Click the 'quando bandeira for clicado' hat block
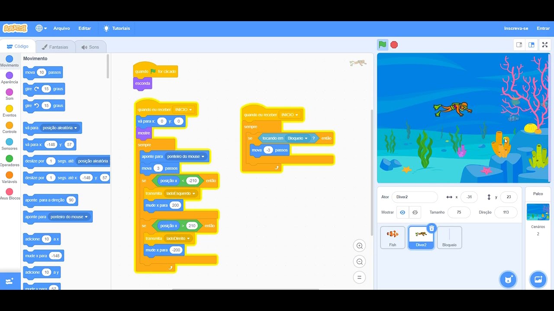 (155, 70)
